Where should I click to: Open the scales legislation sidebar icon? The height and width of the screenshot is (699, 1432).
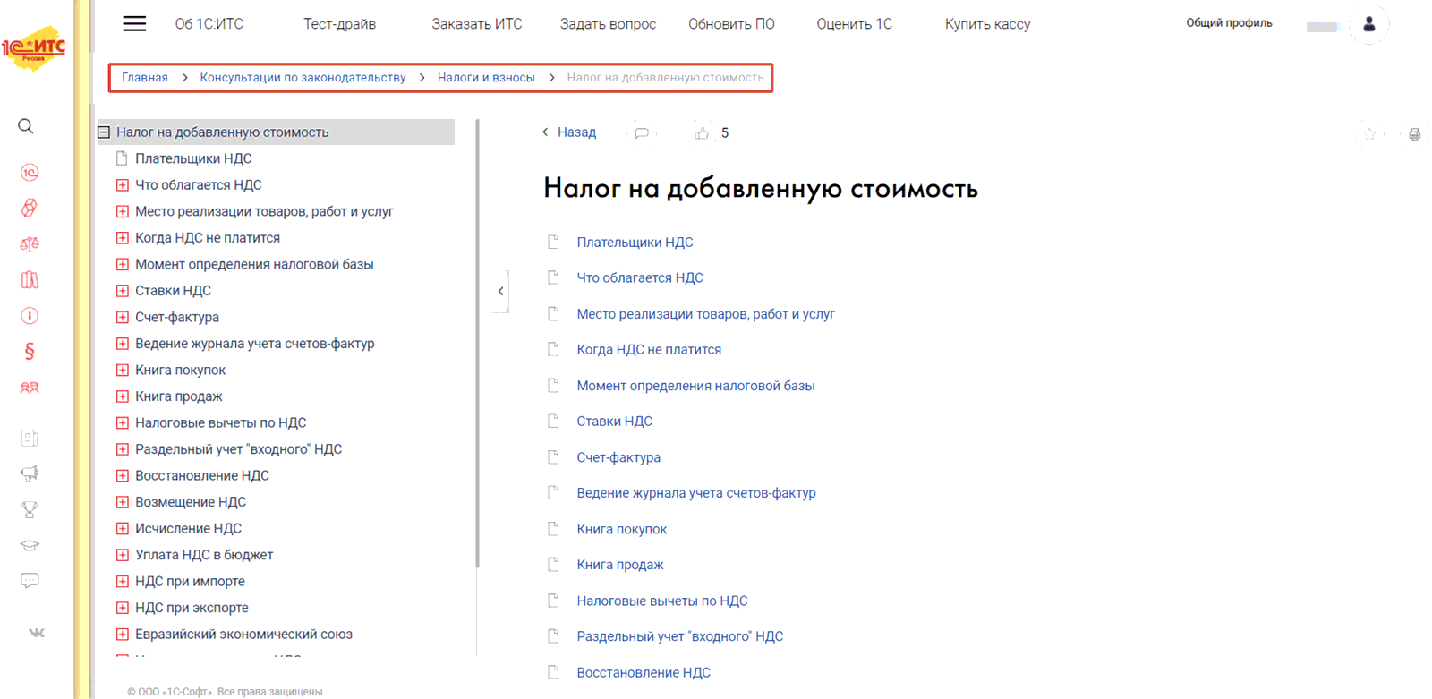(30, 243)
